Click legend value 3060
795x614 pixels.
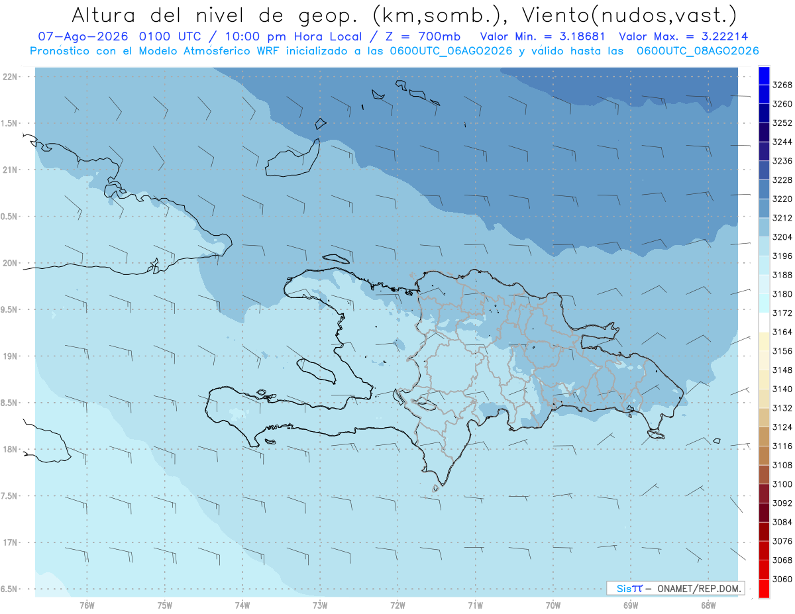[782, 579]
